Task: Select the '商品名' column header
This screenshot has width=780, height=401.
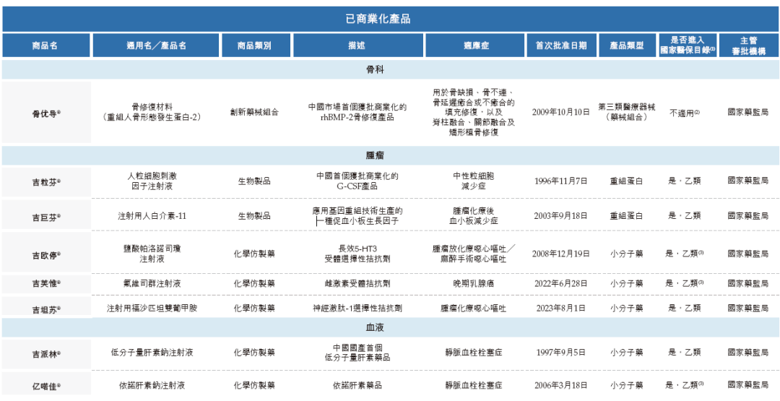Action: pos(45,46)
